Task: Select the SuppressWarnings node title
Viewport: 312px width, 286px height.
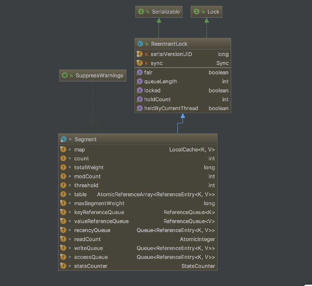Action: (x=99, y=76)
